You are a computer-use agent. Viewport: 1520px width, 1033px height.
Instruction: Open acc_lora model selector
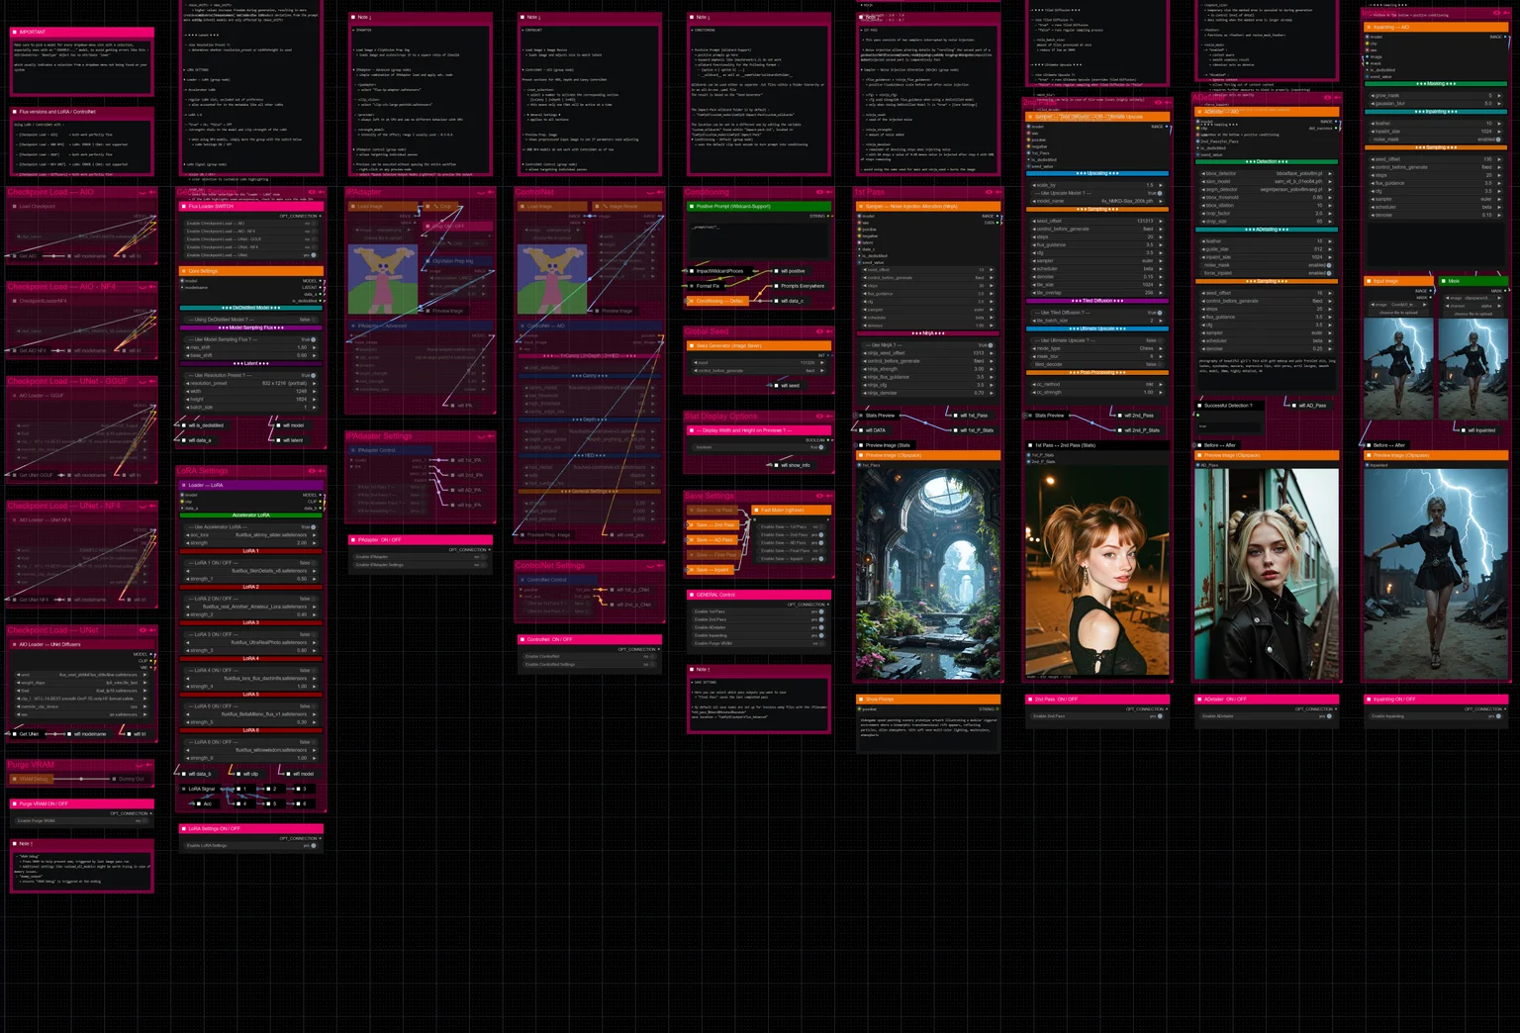click(251, 535)
